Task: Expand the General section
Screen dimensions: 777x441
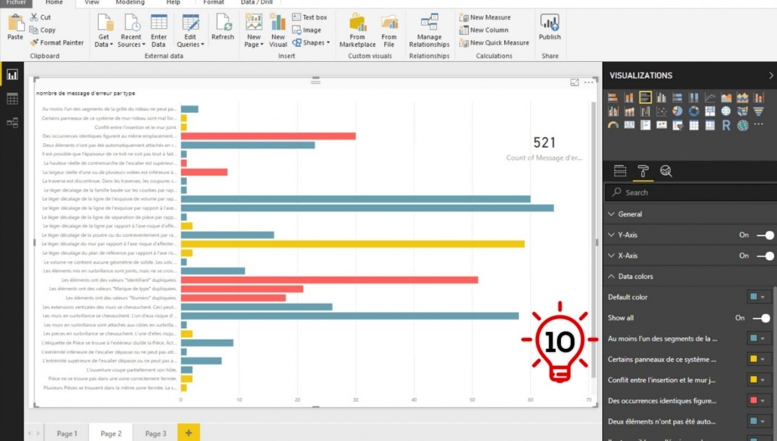Action: coord(629,214)
